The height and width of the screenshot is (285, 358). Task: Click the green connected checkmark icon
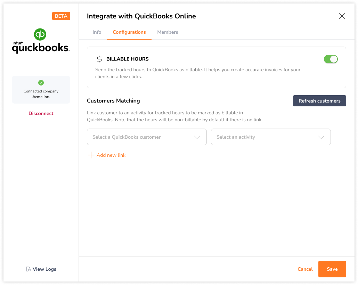coord(41,83)
